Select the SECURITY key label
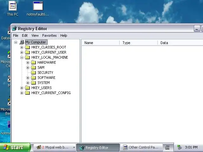Image resolution: width=203 pixels, height=152 pixels. pyautogui.click(x=45, y=73)
